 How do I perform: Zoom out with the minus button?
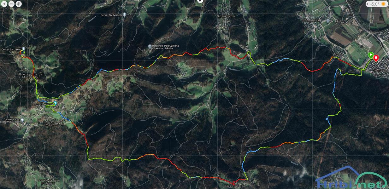(11, 4)
